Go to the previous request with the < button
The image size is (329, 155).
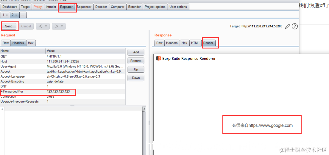tap(40, 26)
